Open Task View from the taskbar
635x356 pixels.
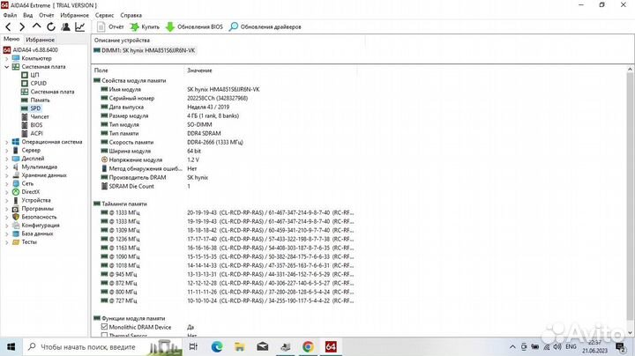pos(193,346)
